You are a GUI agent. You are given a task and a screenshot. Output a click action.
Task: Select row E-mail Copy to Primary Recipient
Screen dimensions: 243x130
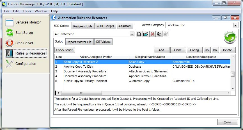pos(143,81)
